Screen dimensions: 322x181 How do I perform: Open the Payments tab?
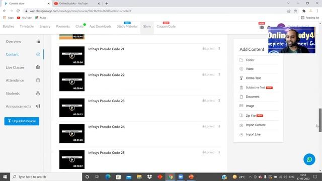click(63, 27)
